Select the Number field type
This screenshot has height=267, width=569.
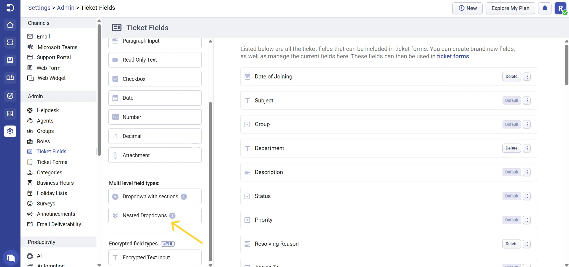[x=155, y=117]
